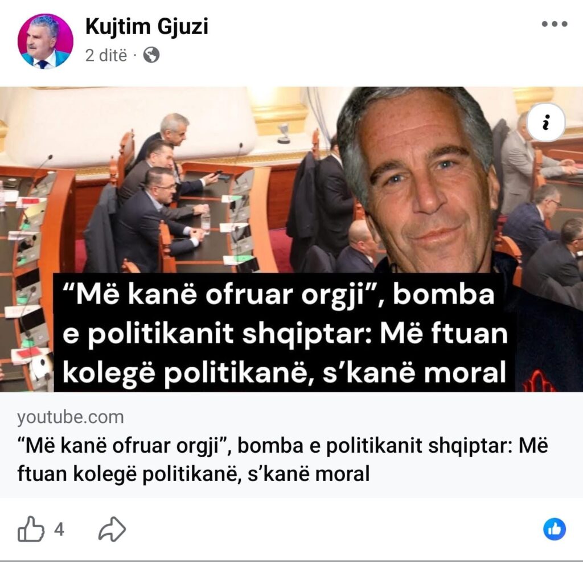
Task: Open the Kujtim Gjuzi profile name link
Action: (x=146, y=26)
